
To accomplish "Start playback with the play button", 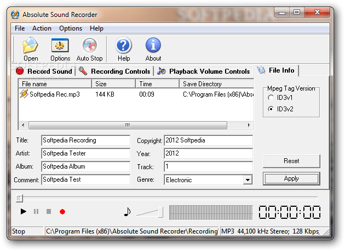I will (24, 212).
